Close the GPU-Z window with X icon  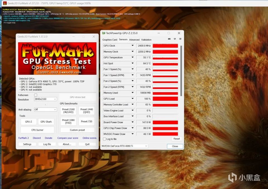pyautogui.click(x=179, y=33)
